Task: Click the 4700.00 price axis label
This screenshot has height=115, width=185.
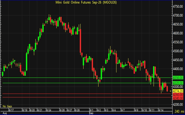Action: [x=178, y=15]
